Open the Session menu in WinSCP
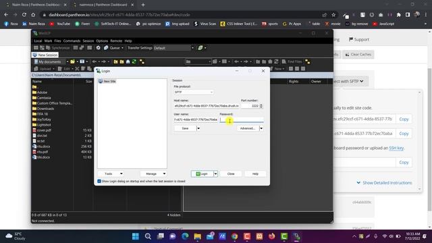This screenshot has height=243, width=432. (x=88, y=40)
